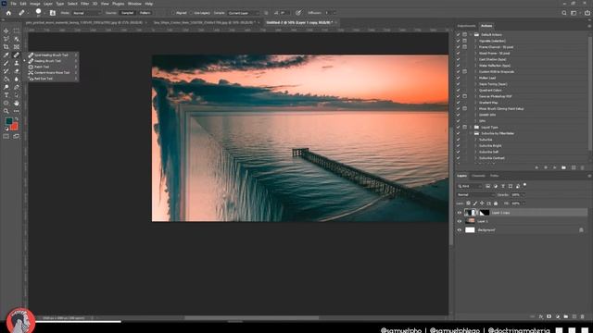Swap foreground and background colors

pyautogui.click(x=17, y=119)
